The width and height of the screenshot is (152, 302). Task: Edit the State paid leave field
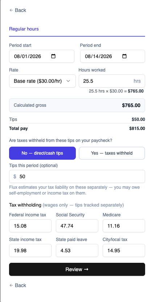pyautogui.click(x=77, y=250)
